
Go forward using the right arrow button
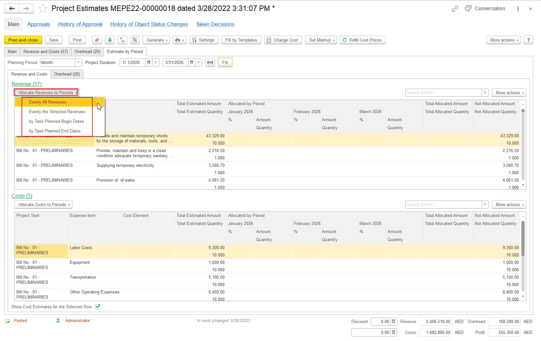[26, 9]
